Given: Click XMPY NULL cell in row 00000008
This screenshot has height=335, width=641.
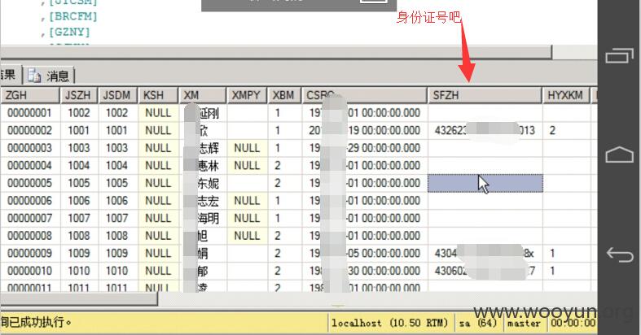Looking at the screenshot, I should pos(247,236).
